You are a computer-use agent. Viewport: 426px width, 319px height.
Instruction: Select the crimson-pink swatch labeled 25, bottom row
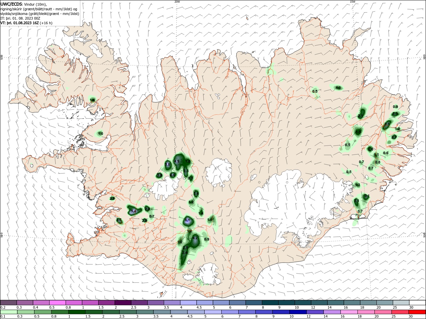[x=401, y=312]
